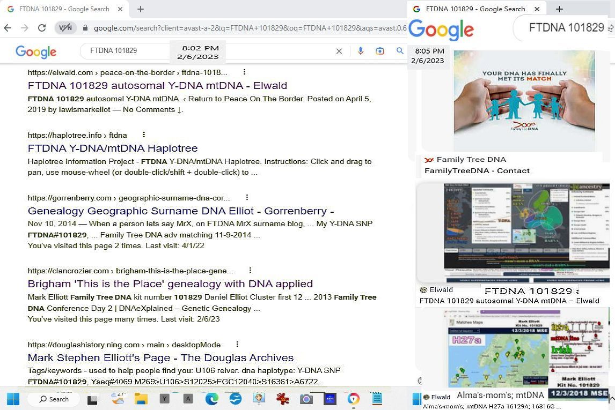
Task: Open File Explorer from the taskbar
Action: 141,399
